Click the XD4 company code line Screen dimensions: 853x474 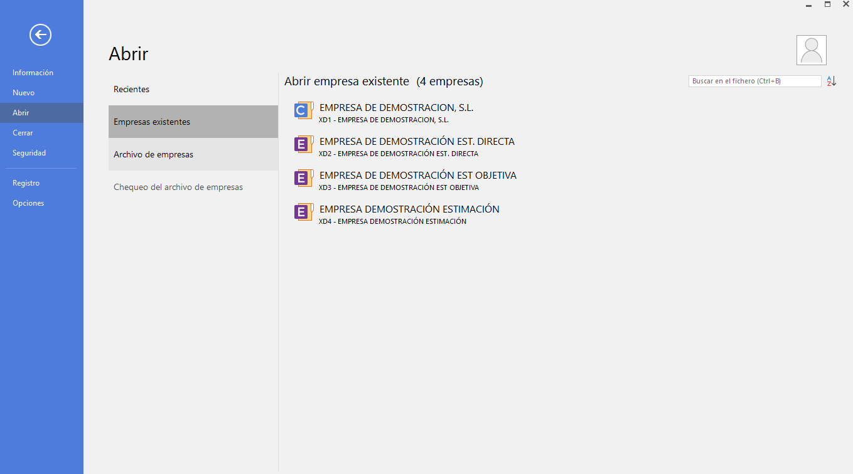click(x=392, y=221)
